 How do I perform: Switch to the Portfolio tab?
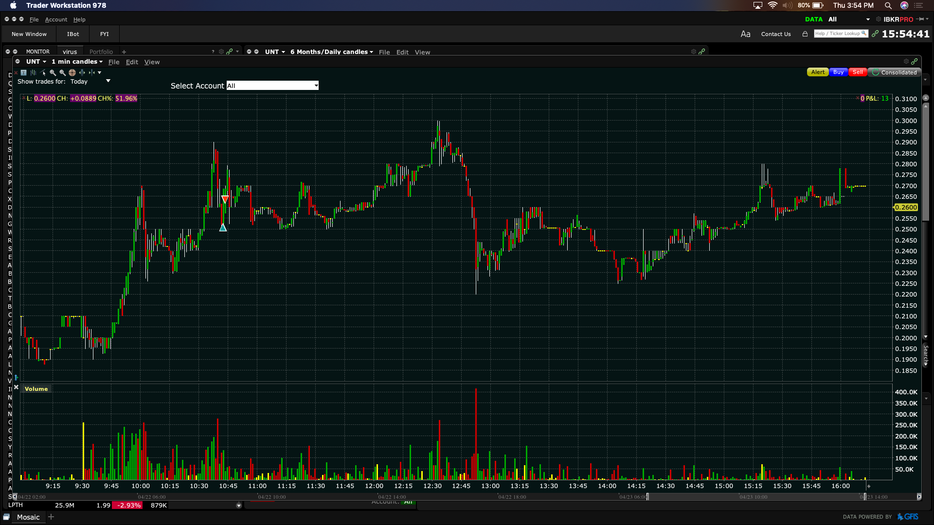101,52
